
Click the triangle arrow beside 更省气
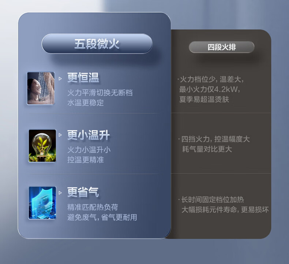pyautogui.click(x=60, y=193)
